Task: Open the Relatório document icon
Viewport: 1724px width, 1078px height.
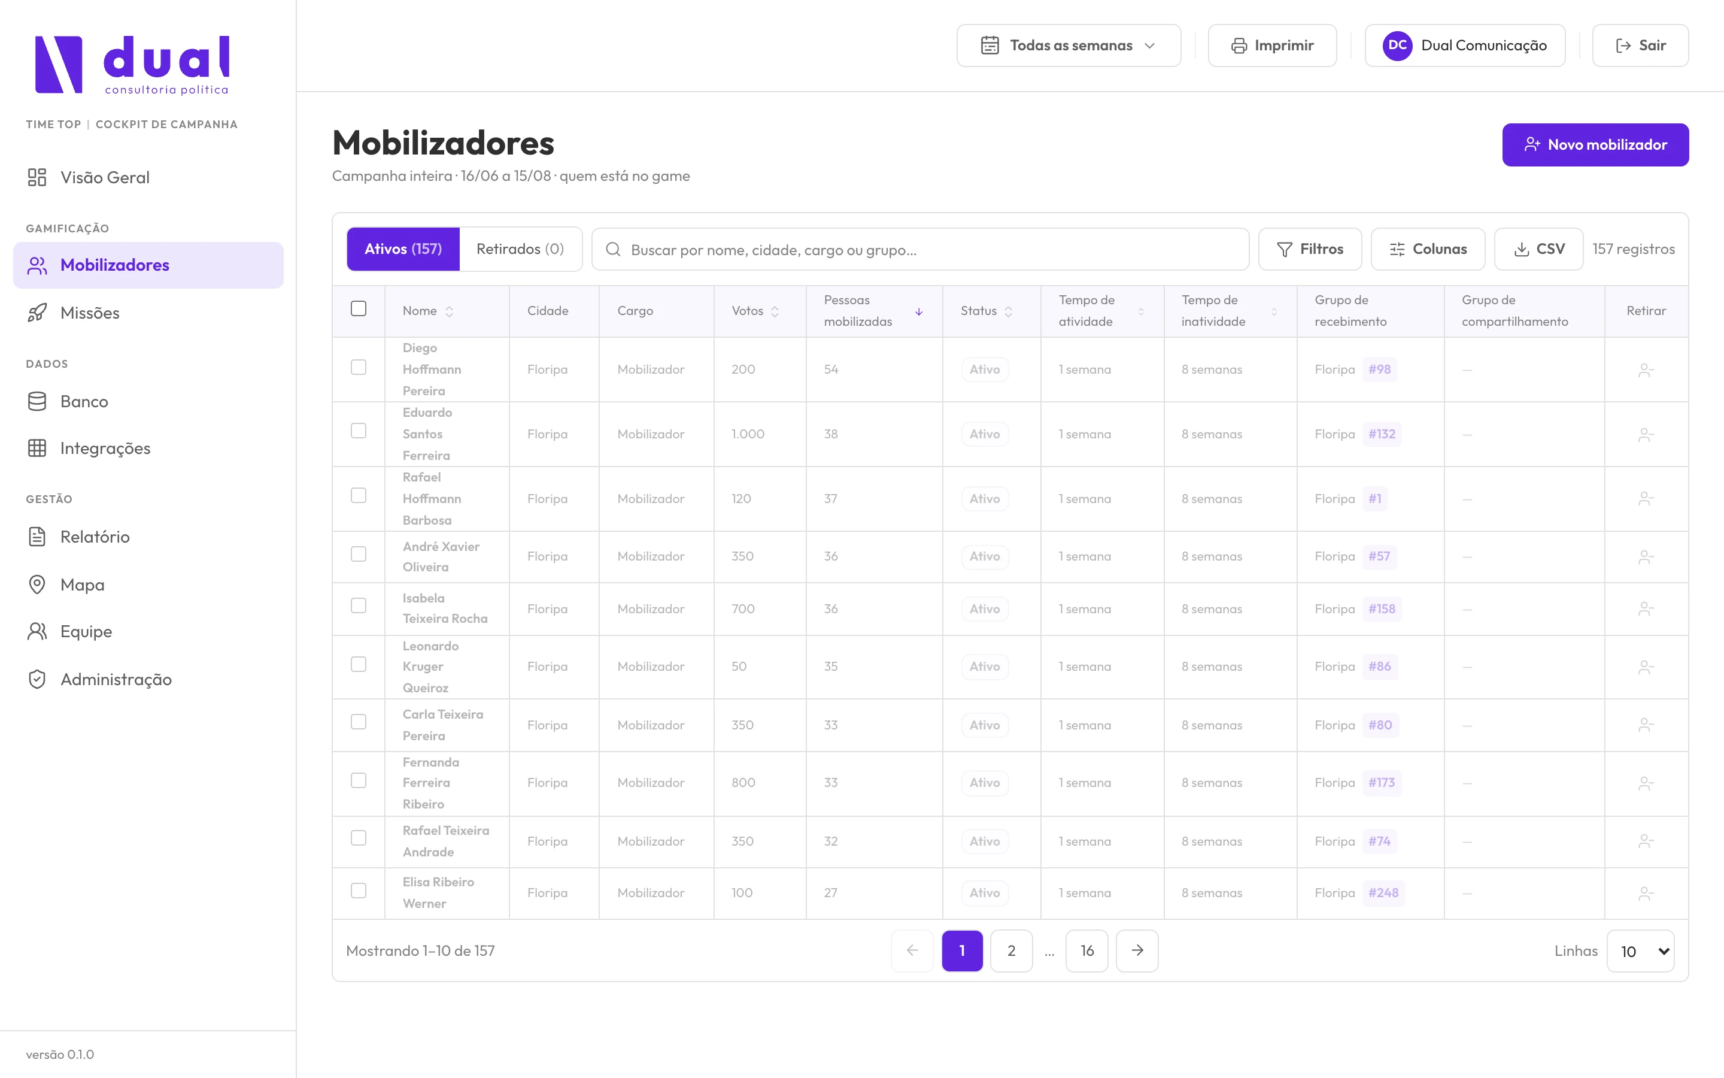Action: click(37, 537)
